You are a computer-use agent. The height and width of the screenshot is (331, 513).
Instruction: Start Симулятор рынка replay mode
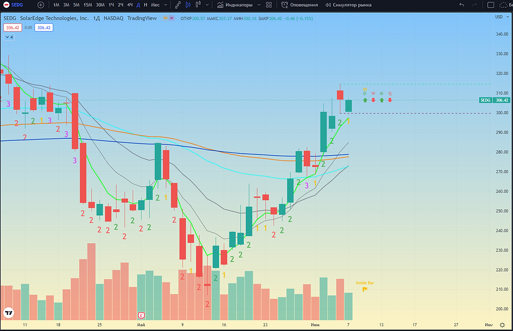click(x=348, y=5)
